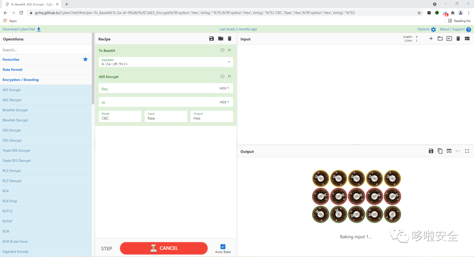Viewport: 474px width, 257px height.
Task: Open a new browser tab
Action: pos(67,4)
